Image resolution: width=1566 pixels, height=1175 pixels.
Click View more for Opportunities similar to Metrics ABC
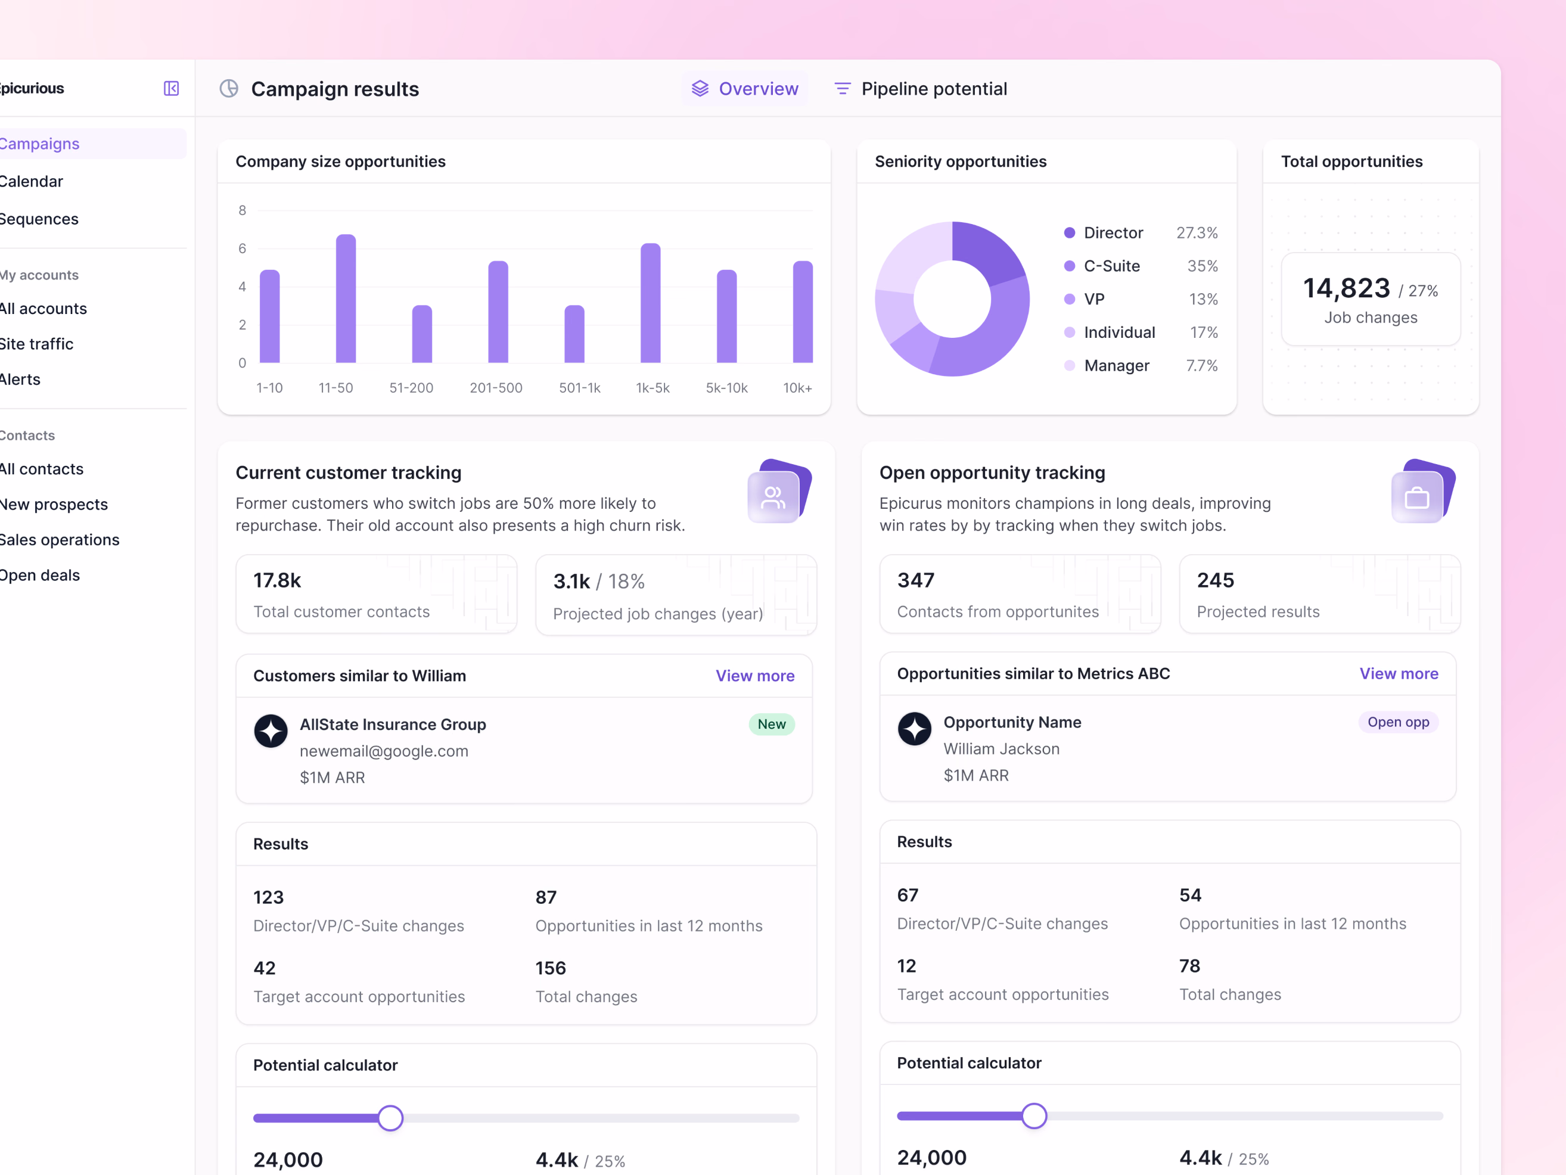tap(1398, 674)
